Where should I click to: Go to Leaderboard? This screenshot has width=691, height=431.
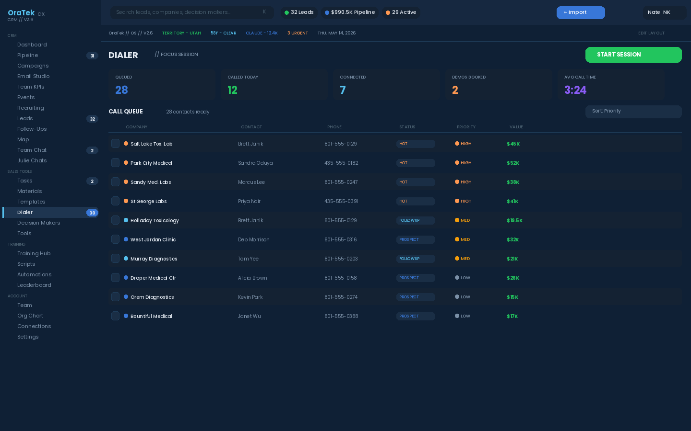tap(34, 285)
